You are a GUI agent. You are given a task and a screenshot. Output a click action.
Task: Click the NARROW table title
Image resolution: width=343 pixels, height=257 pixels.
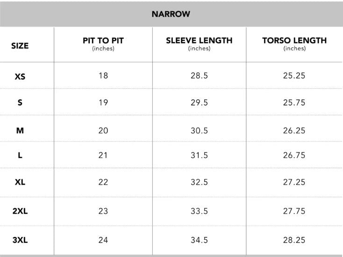pos(171,14)
